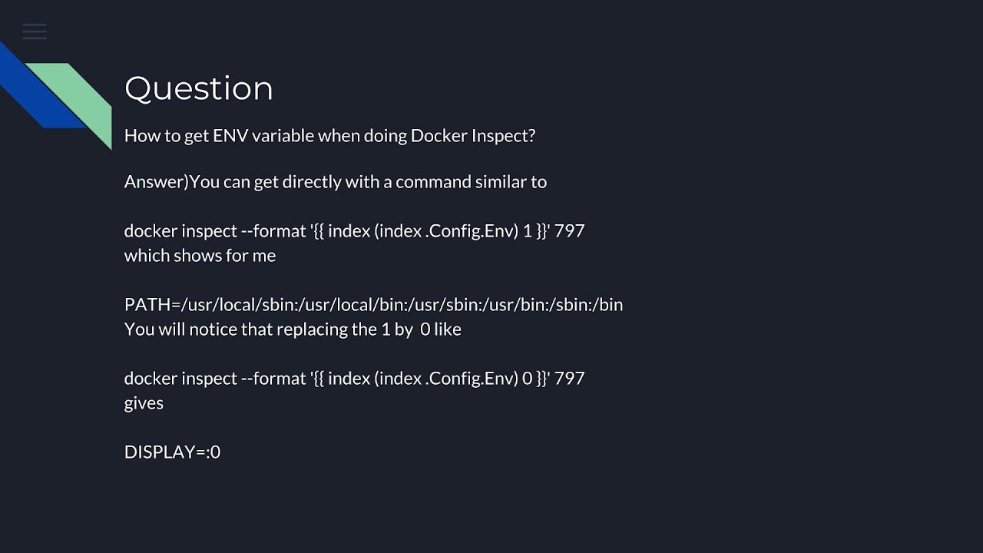Select the PATH=/usr/local/sbin output line
Viewport: 983px width, 553px height.
point(373,305)
